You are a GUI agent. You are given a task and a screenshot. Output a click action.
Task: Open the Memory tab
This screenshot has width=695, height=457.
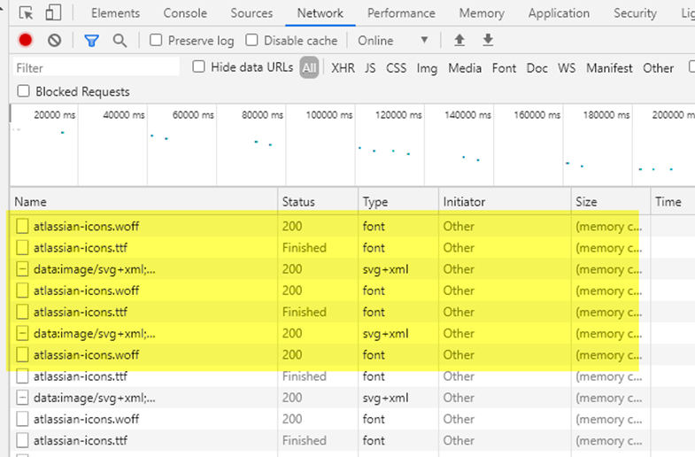tap(482, 13)
